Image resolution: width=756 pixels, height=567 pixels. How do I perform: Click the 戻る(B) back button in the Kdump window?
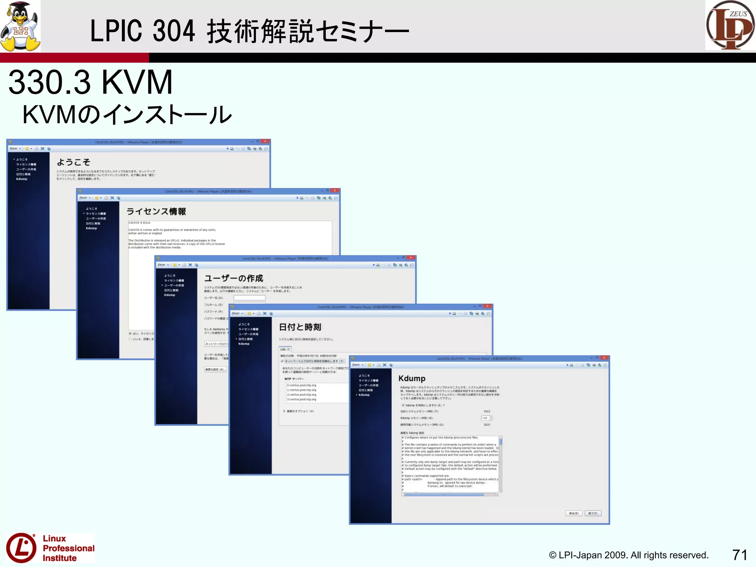point(574,513)
